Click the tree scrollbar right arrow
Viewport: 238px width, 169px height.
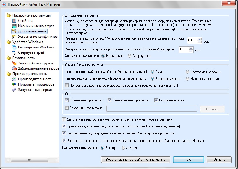click(56, 160)
